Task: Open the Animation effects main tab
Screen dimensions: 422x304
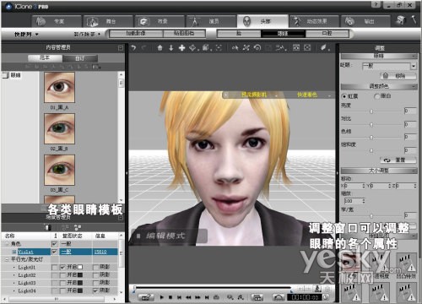Action: [314, 21]
